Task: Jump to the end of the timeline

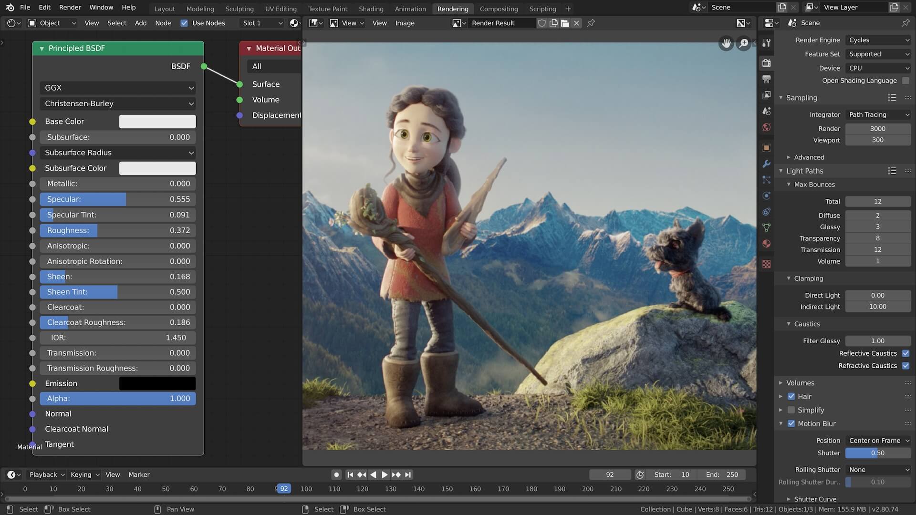Action: pyautogui.click(x=408, y=474)
